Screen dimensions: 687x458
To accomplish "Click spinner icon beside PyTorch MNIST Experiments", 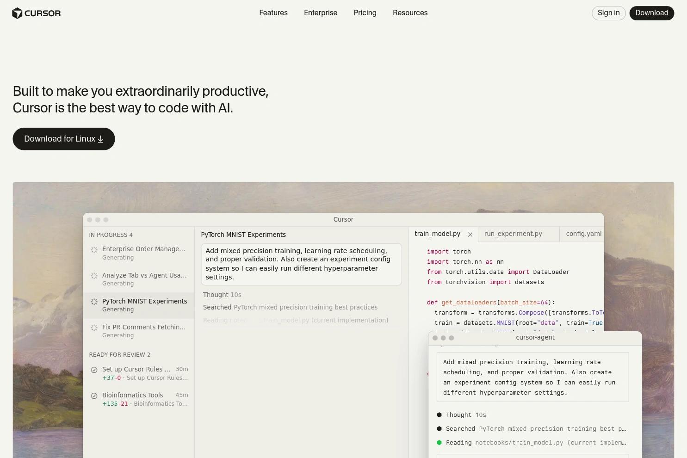I will pyautogui.click(x=94, y=302).
